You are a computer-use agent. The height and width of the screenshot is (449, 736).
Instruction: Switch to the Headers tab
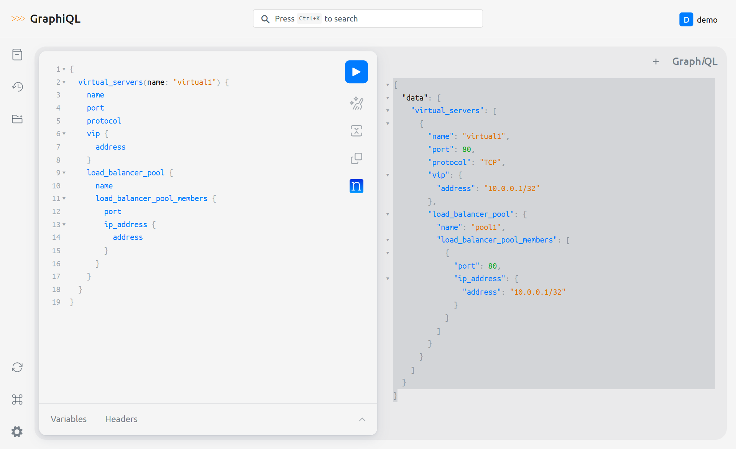click(x=121, y=419)
